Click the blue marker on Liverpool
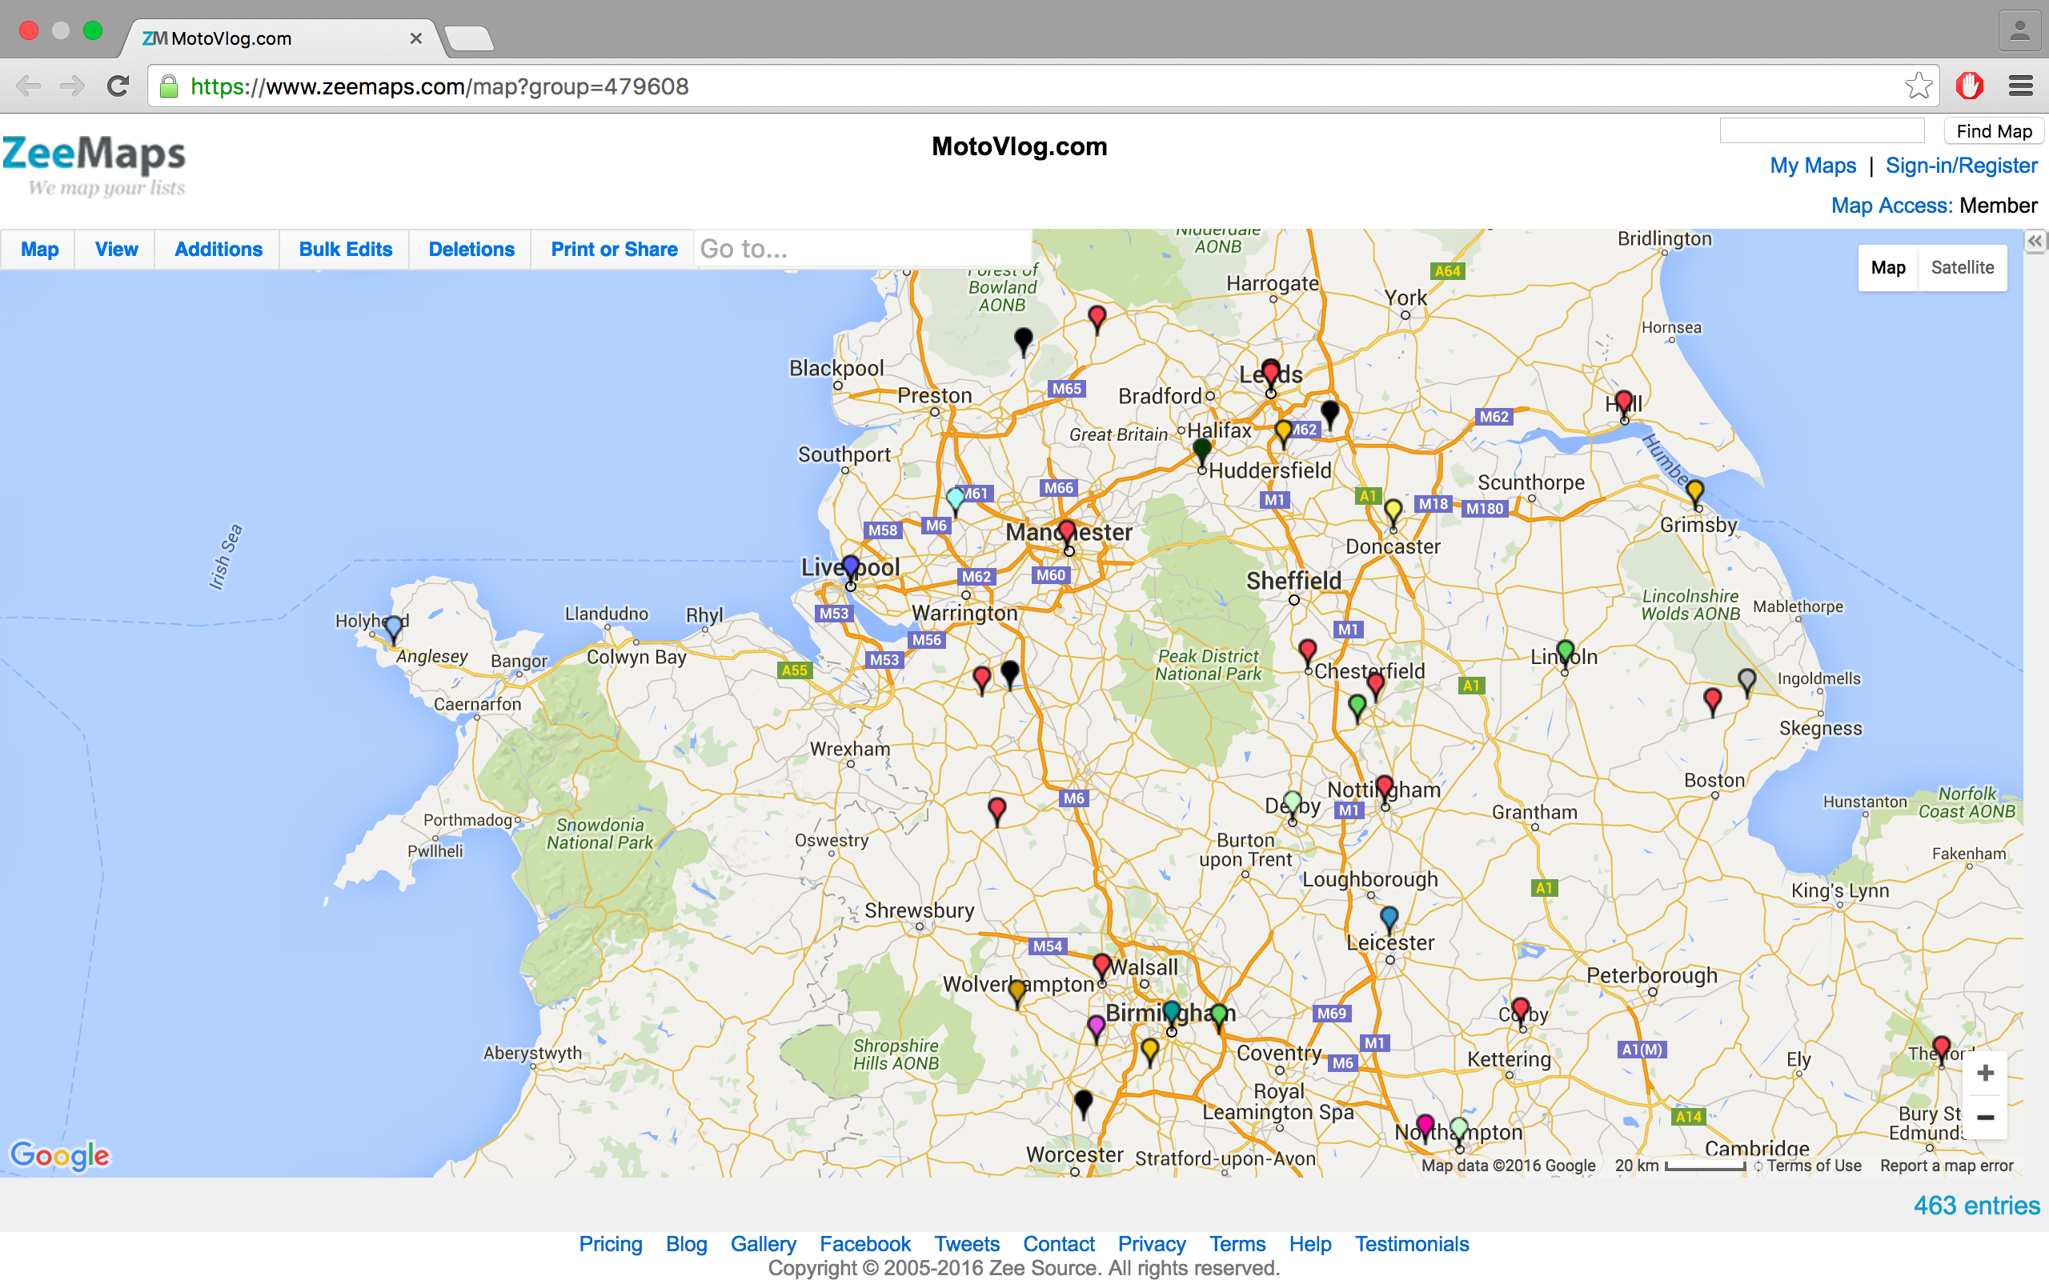This screenshot has width=2049, height=1280. (x=851, y=566)
